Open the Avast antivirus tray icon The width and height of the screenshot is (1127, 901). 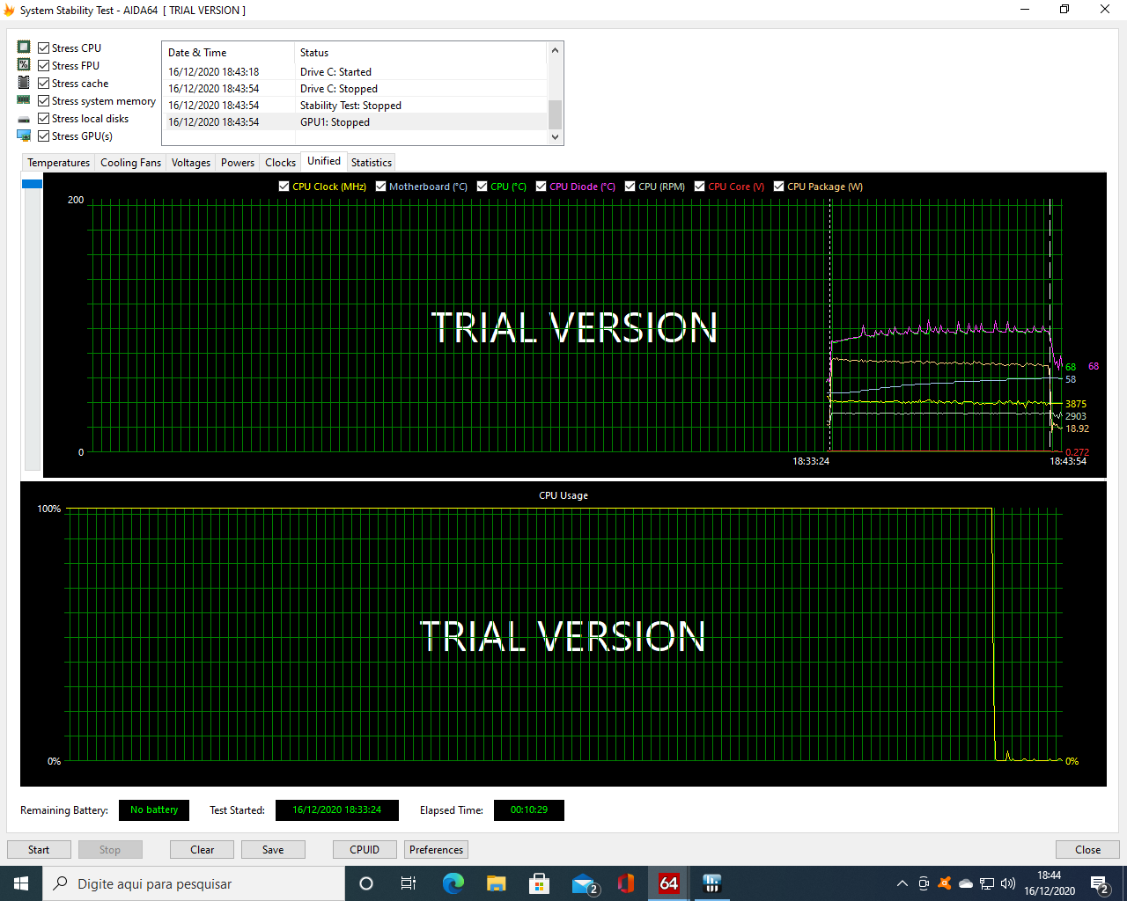945,883
